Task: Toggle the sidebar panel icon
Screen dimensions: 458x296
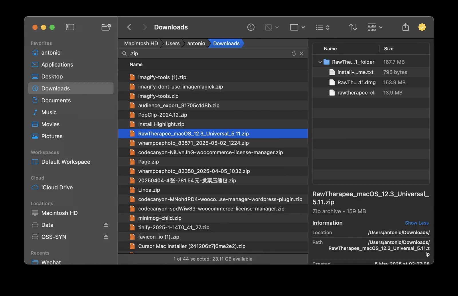Action: [x=70, y=27]
